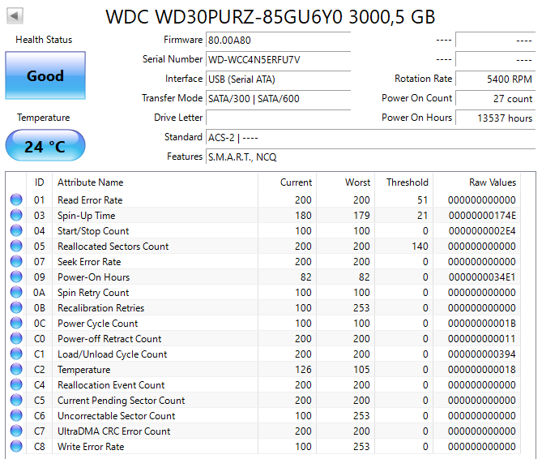Image resolution: width=542 pixels, height=459 pixels.
Task: Click the Transfer Mode field SATA/300 | SATA/600
Action: [278, 99]
